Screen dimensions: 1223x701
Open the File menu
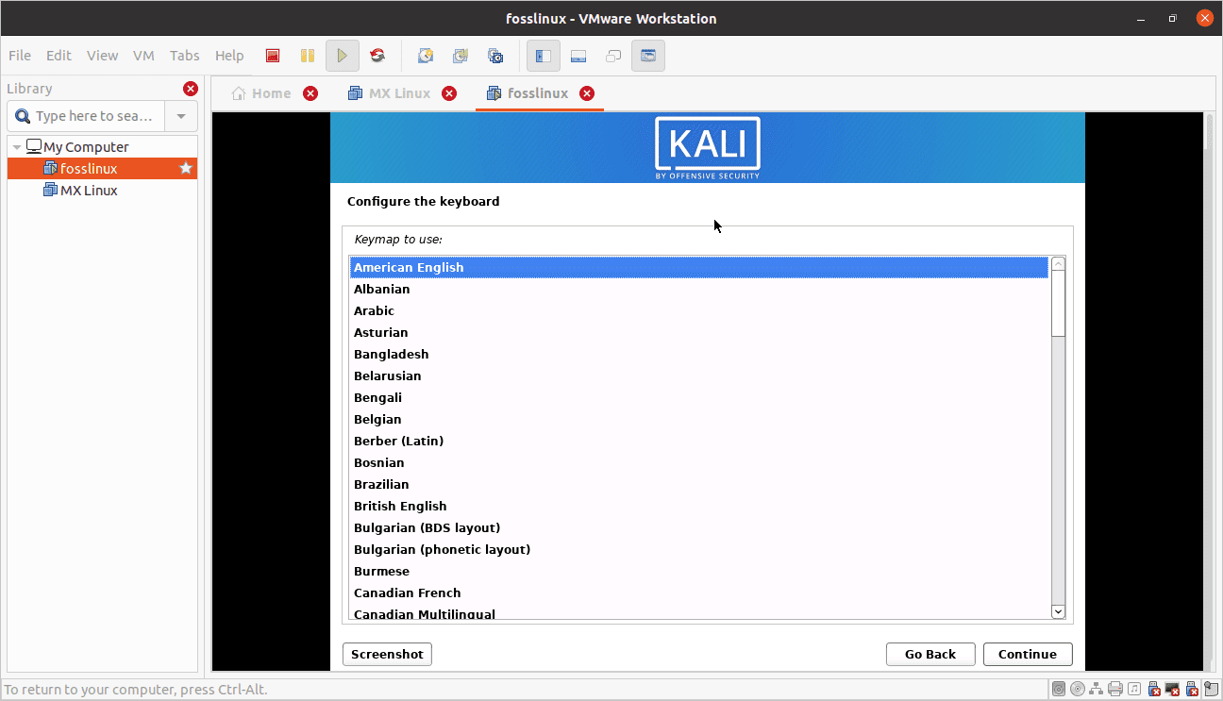tap(20, 56)
